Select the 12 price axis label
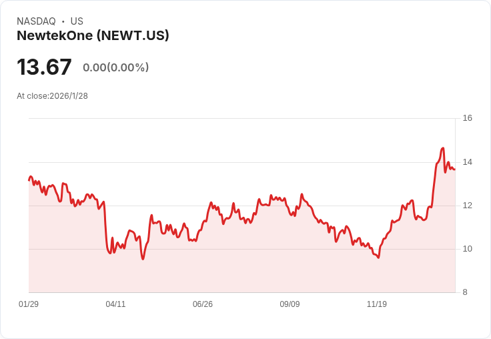This screenshot has height=339, width=491. (467, 206)
